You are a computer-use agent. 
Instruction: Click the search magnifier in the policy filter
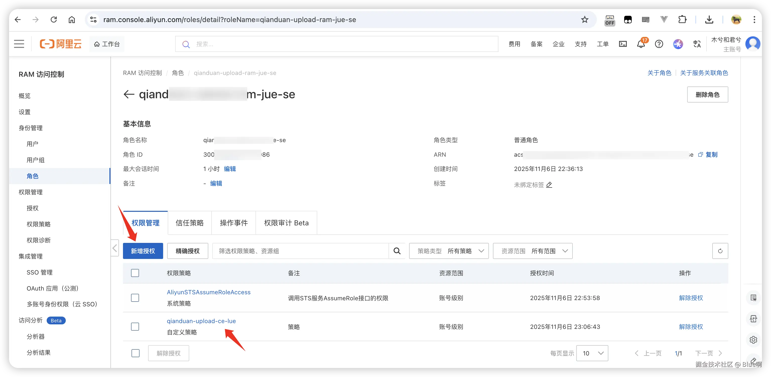[x=397, y=251]
